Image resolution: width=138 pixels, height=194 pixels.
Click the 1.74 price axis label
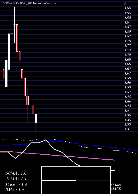(x=128, y=50)
